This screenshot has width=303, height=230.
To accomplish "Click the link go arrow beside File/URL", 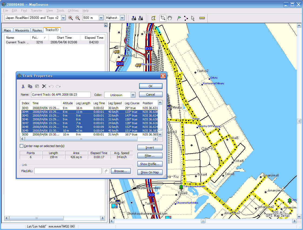I will pyautogui.click(x=106, y=171).
